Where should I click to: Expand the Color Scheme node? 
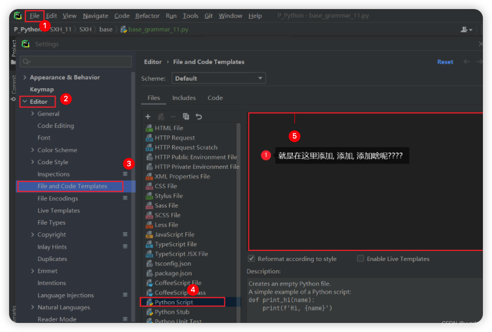coord(33,150)
